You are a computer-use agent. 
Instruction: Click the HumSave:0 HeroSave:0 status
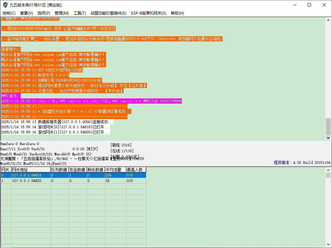pos(19,144)
